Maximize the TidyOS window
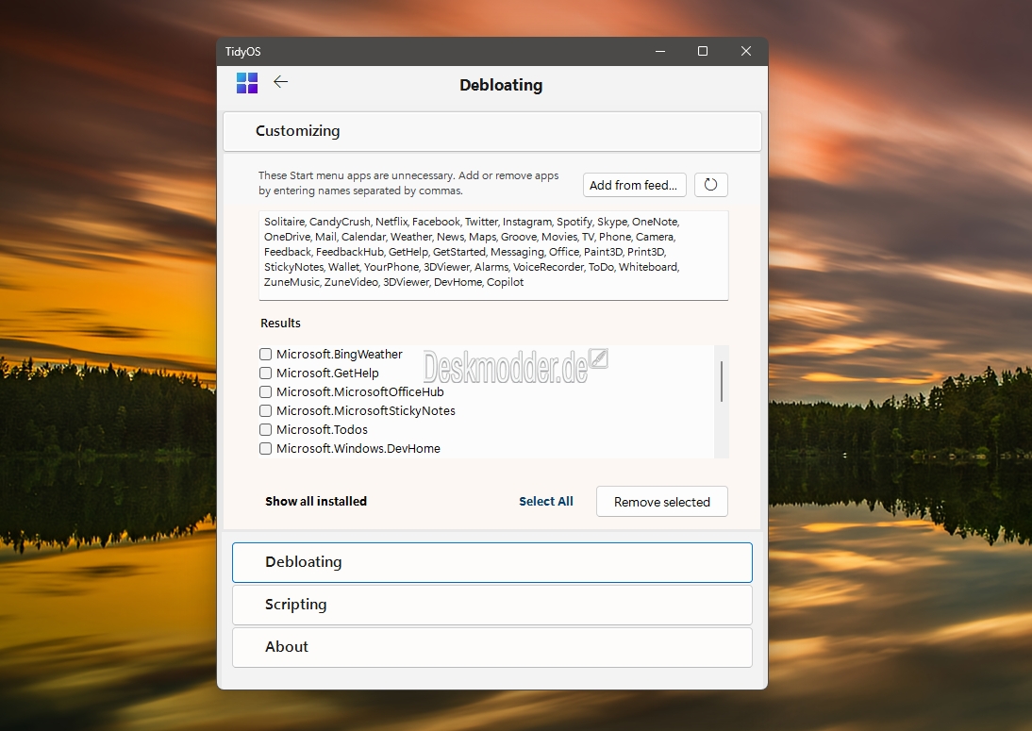Viewport: 1032px width, 731px height. click(x=703, y=51)
